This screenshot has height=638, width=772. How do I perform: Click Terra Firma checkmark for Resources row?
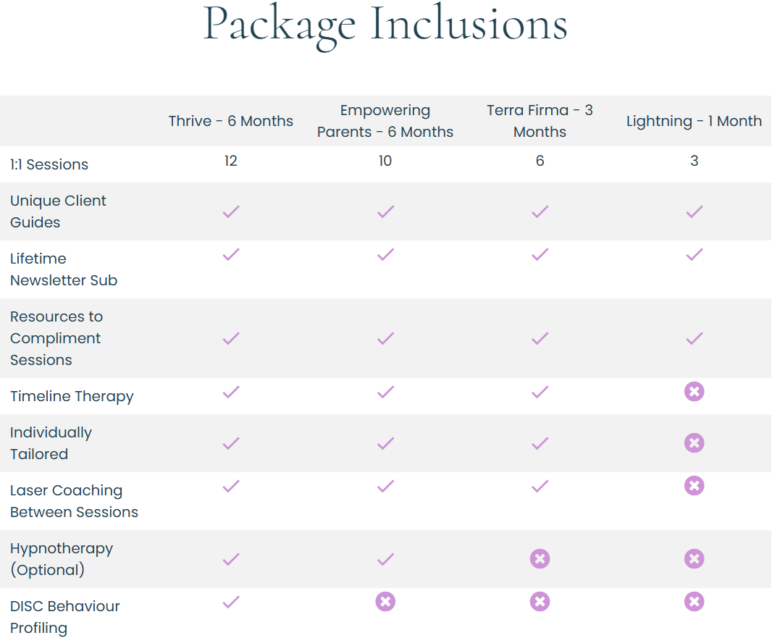(540, 338)
